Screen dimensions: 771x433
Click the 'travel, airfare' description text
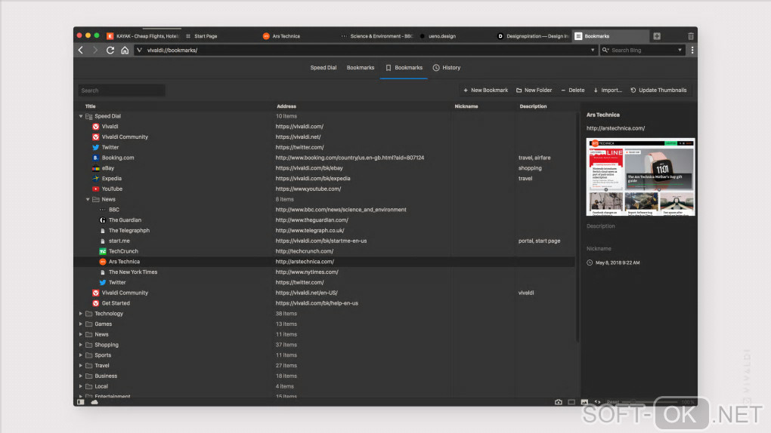[534, 158]
